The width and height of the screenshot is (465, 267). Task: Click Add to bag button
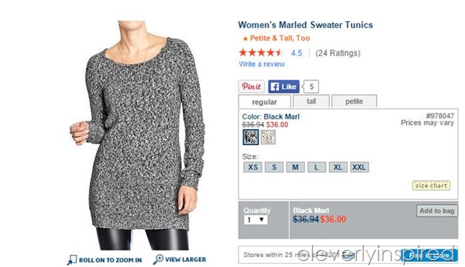tap(437, 211)
